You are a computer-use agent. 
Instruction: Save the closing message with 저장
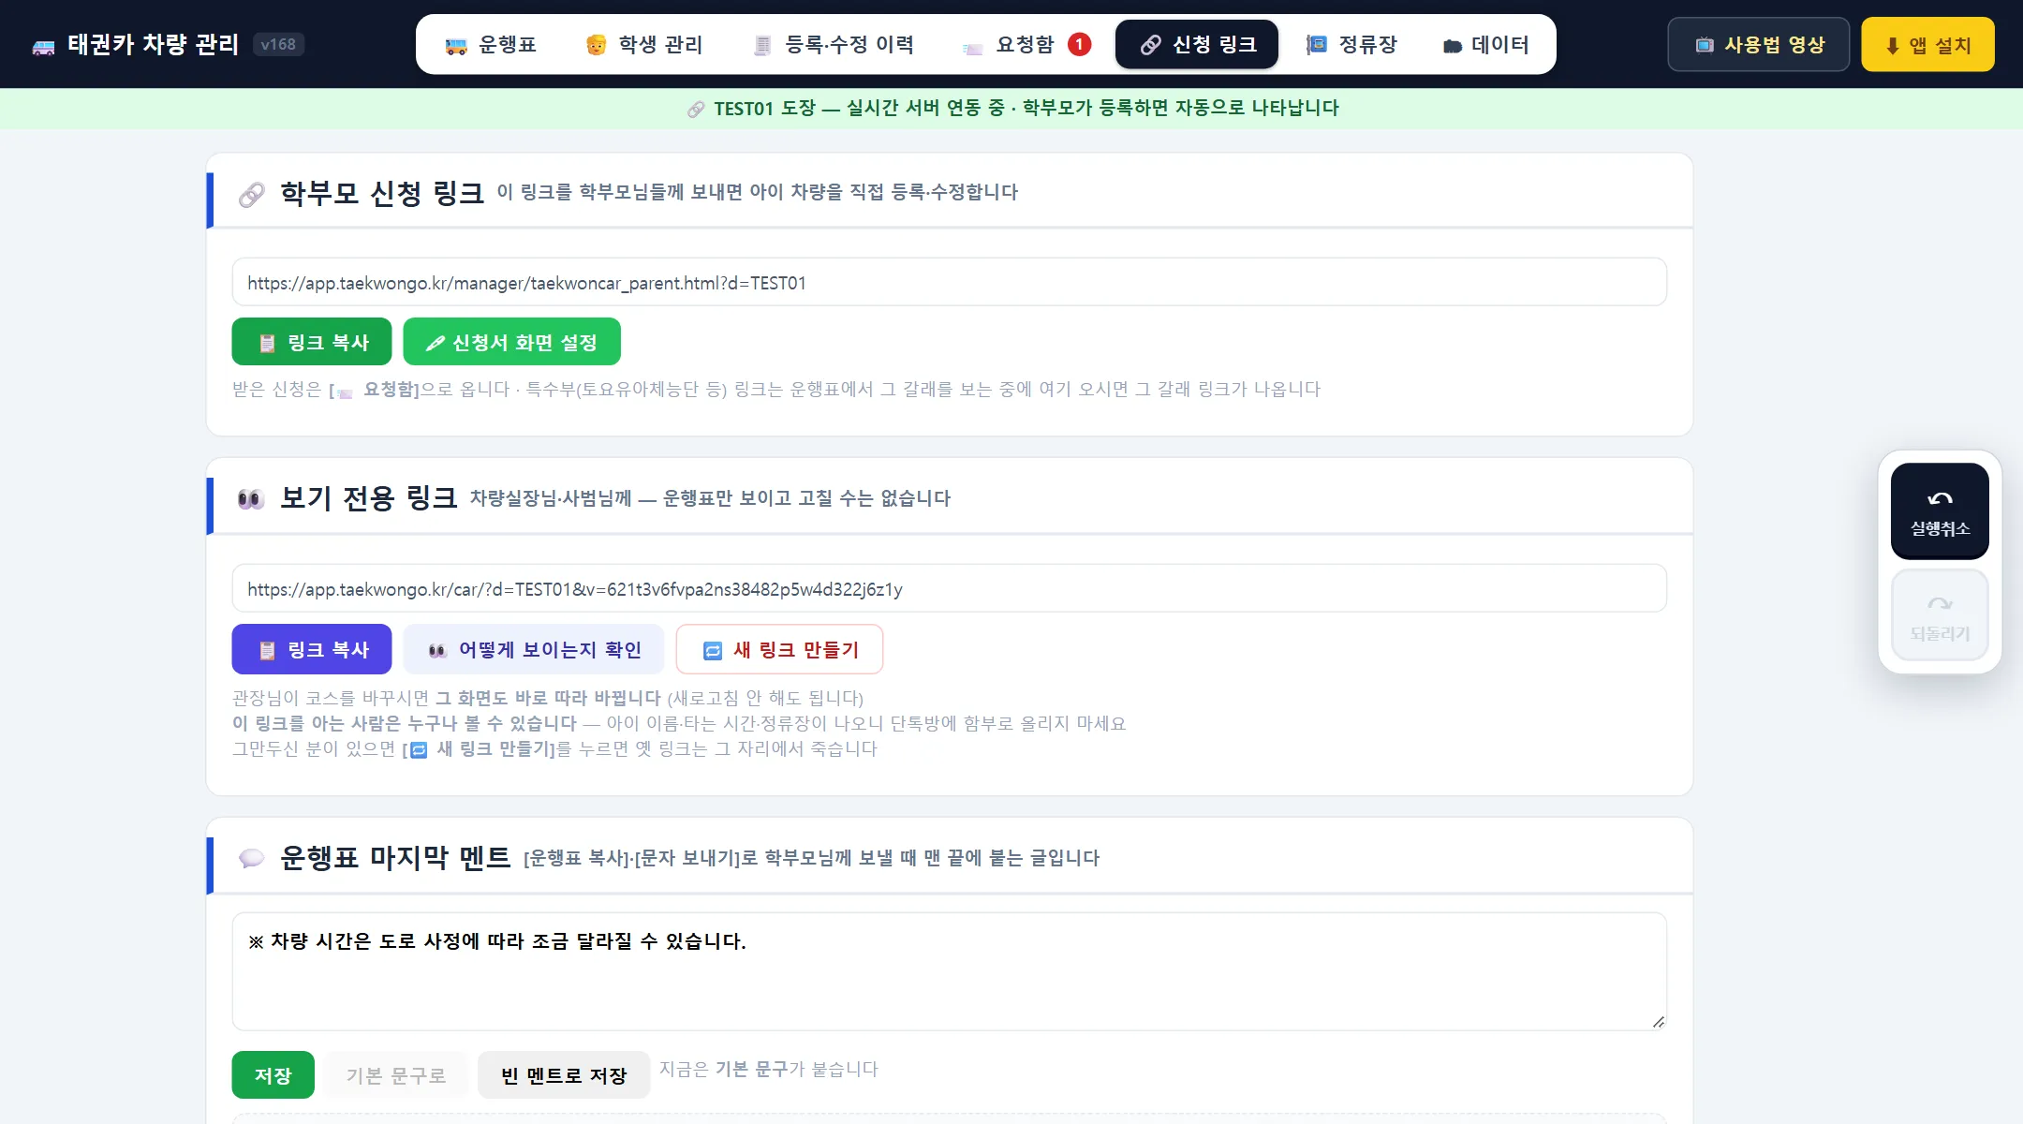[273, 1074]
